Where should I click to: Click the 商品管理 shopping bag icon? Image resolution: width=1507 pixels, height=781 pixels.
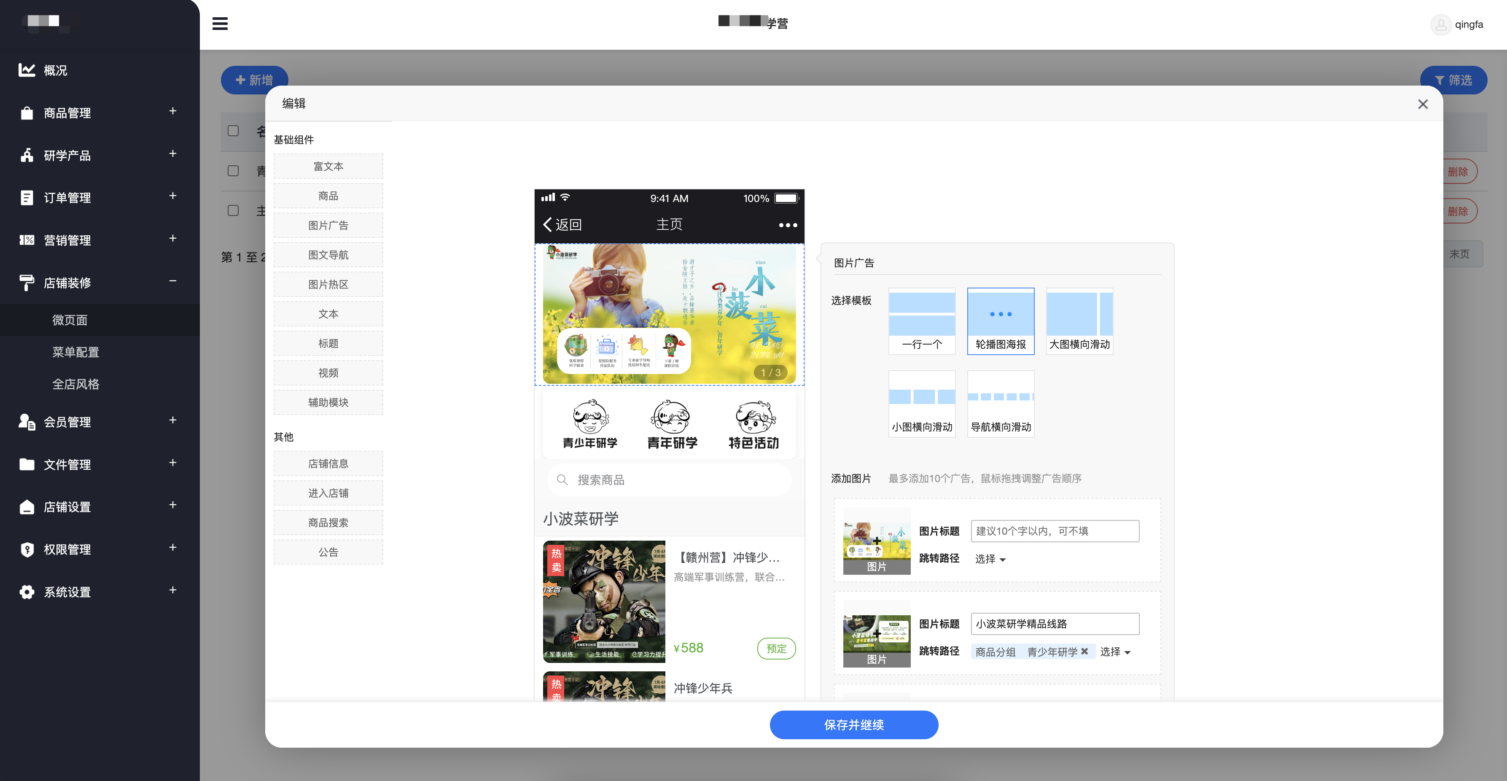[x=27, y=113]
